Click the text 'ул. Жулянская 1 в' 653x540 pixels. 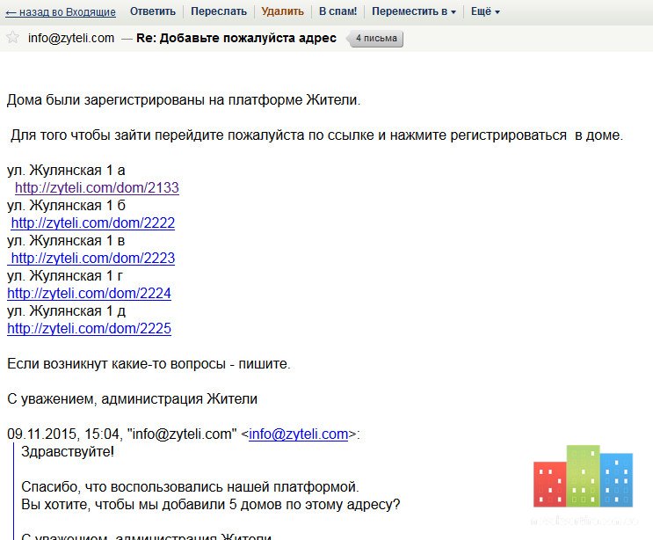66,240
